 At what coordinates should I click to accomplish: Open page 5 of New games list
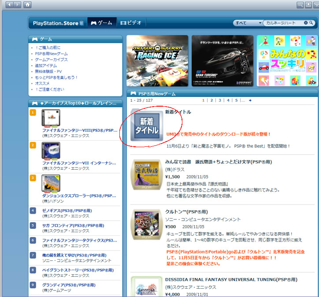(x=237, y=100)
